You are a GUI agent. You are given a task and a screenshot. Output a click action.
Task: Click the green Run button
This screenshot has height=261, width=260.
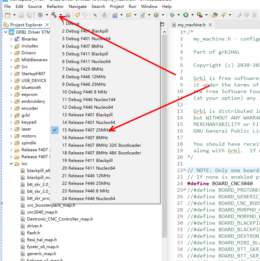point(186,15)
